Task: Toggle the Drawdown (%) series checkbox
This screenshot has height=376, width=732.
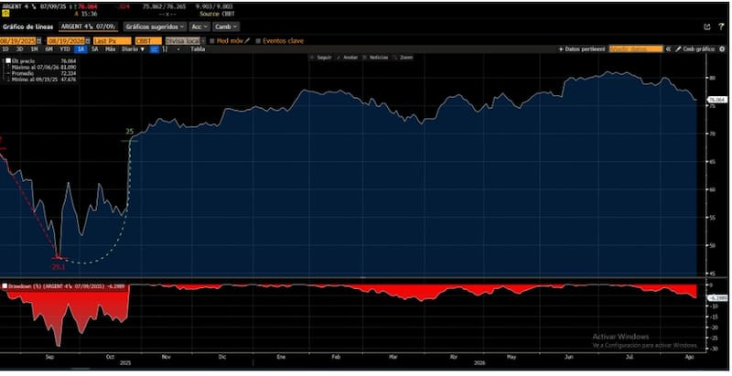Action: tap(5, 286)
